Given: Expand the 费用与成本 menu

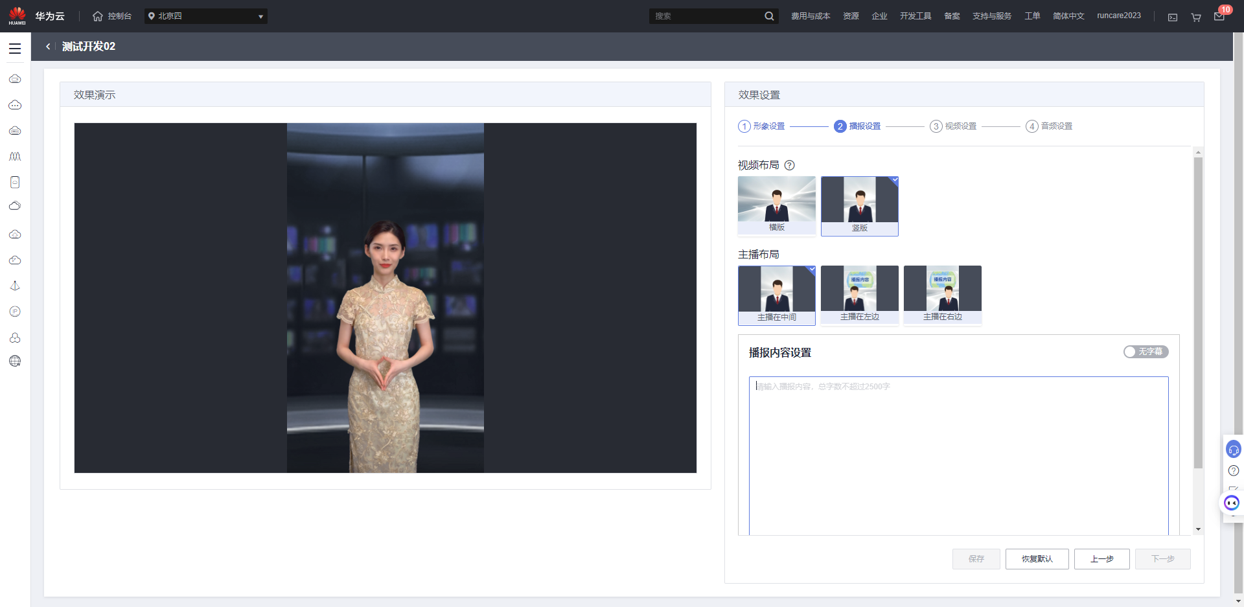Looking at the screenshot, I should tap(811, 16).
